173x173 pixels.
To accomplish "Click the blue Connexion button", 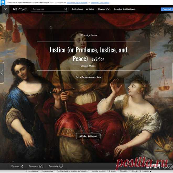I will point(167,9).
